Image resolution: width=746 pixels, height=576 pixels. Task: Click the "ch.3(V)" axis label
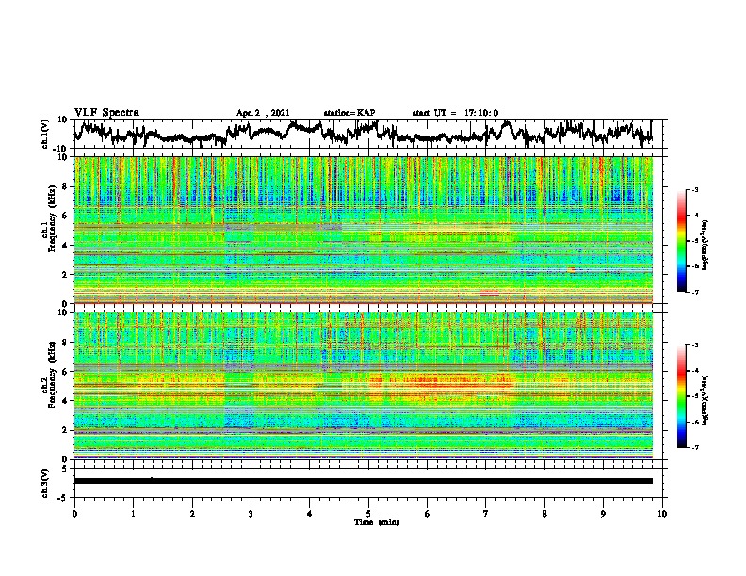tap(45, 483)
